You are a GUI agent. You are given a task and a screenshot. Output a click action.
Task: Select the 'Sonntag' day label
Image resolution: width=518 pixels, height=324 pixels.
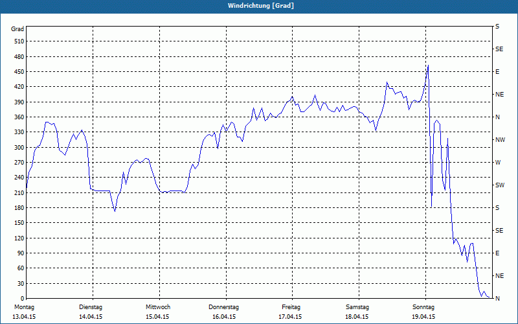pos(423,307)
